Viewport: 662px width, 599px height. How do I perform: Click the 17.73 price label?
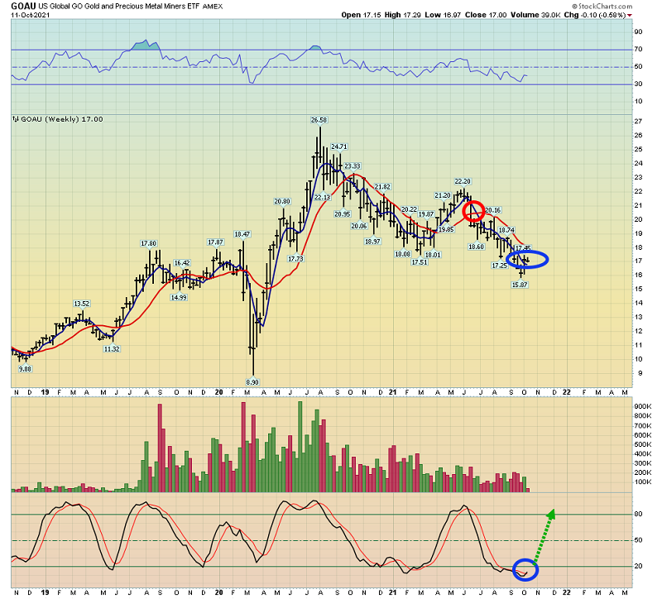(295, 259)
